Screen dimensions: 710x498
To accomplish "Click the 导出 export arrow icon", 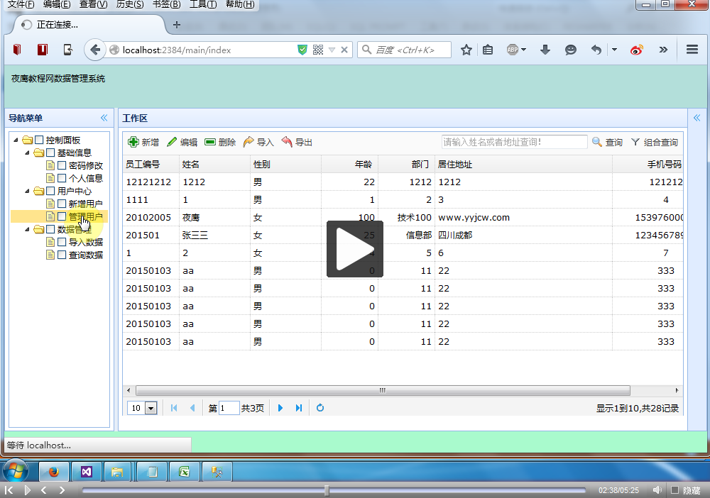I will (287, 142).
